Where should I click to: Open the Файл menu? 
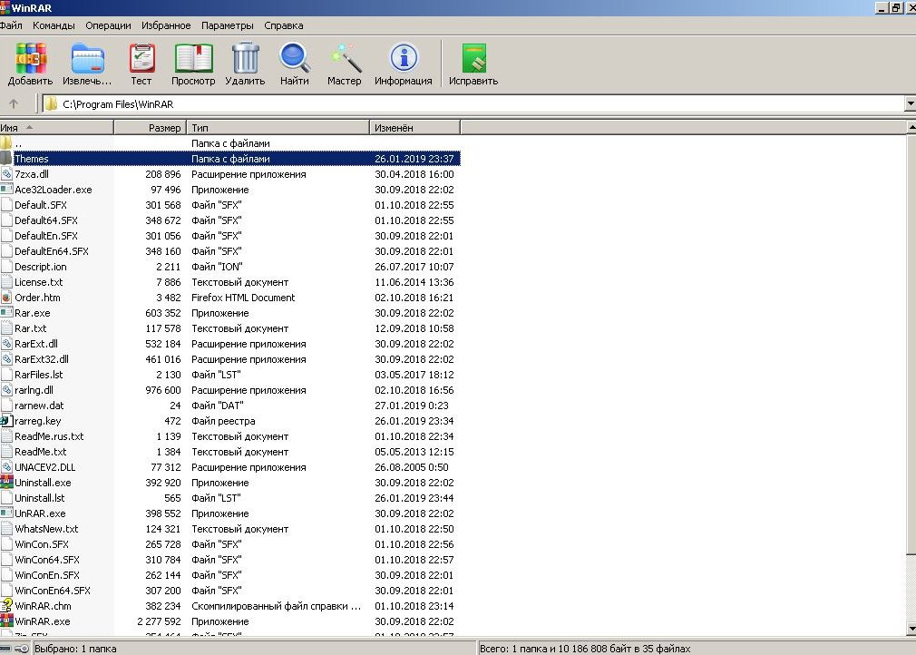coord(11,25)
